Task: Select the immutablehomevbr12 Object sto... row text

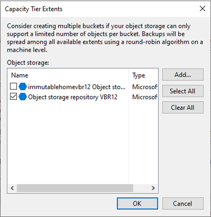Action: click(77, 87)
